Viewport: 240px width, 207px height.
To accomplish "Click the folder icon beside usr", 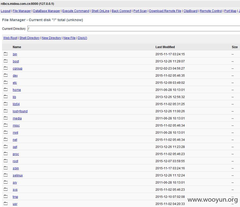I will coord(6,203).
